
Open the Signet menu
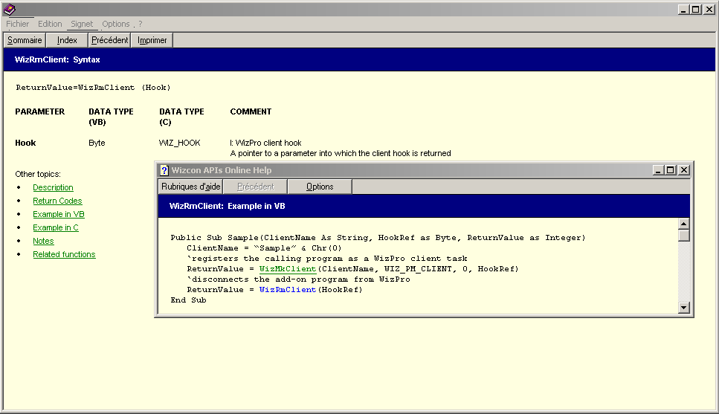pyautogui.click(x=82, y=24)
